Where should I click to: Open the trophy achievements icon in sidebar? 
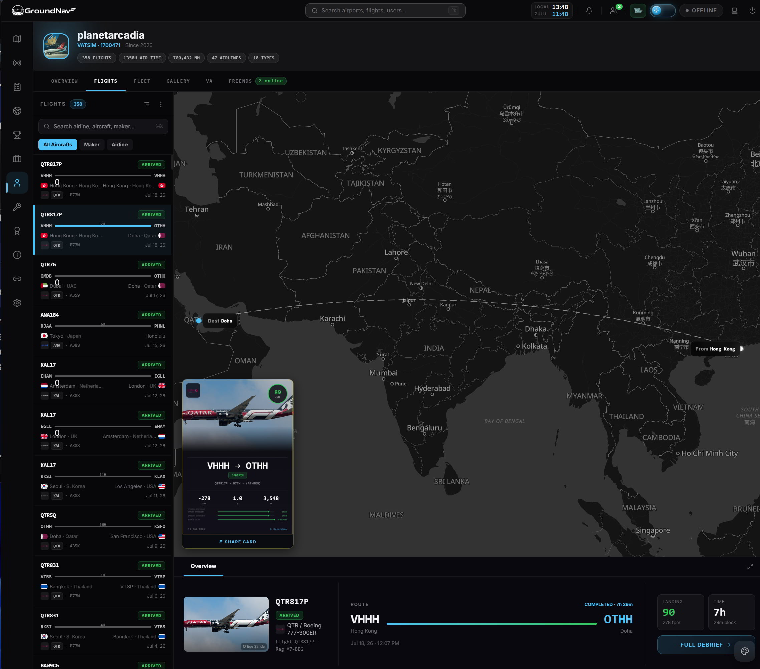(17, 135)
